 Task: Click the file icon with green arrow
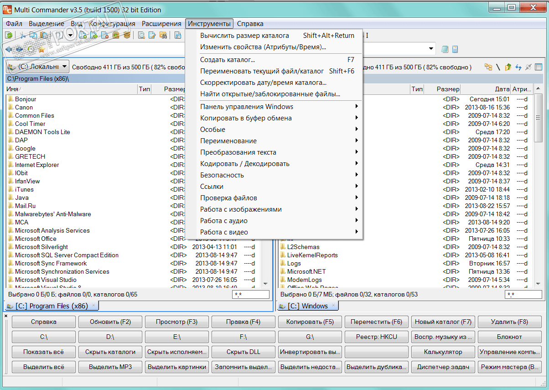94,36
